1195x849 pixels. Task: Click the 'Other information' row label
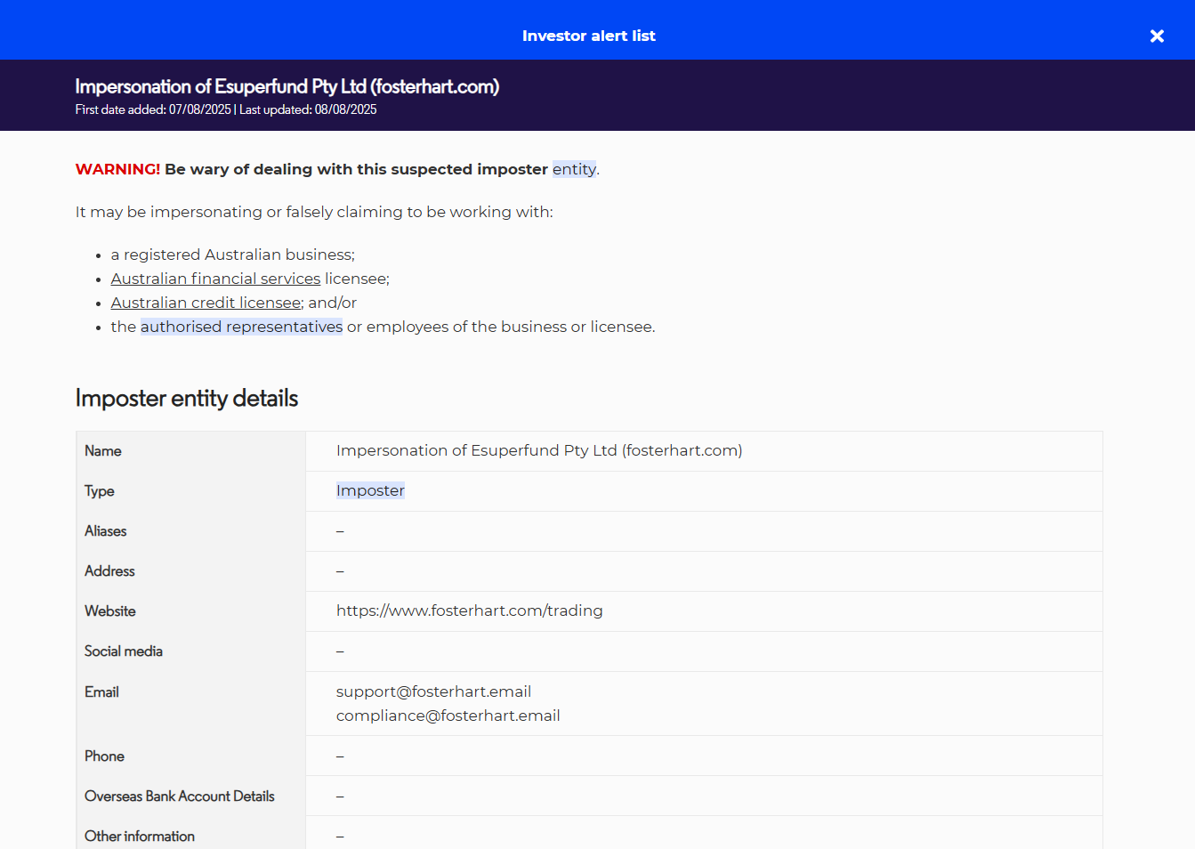[x=140, y=837]
